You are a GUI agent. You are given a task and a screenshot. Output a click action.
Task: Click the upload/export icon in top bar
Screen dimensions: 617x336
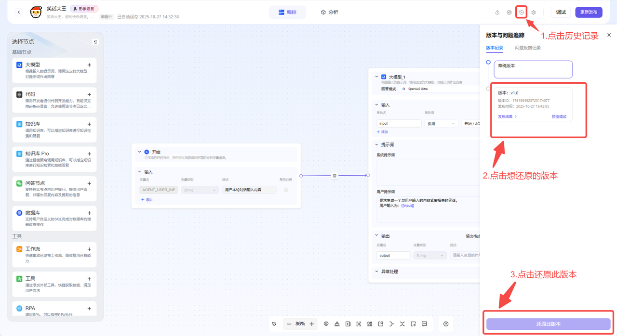[497, 12]
